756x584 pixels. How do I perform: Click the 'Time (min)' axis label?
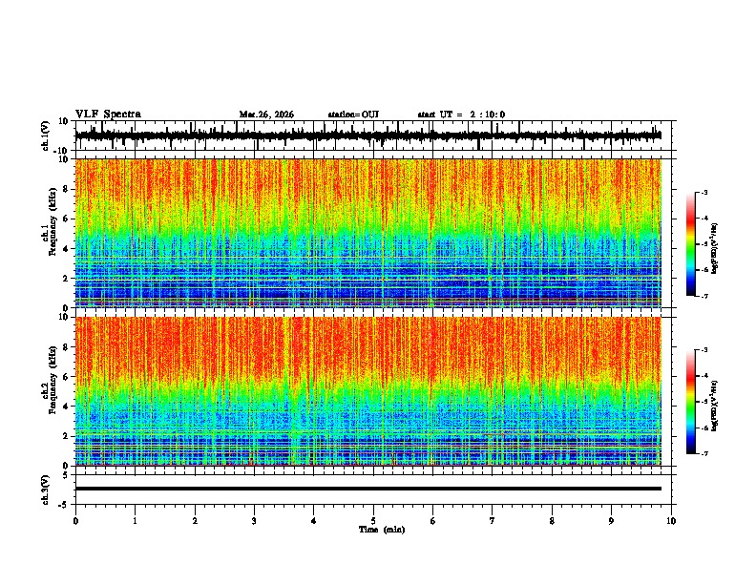pos(382,530)
